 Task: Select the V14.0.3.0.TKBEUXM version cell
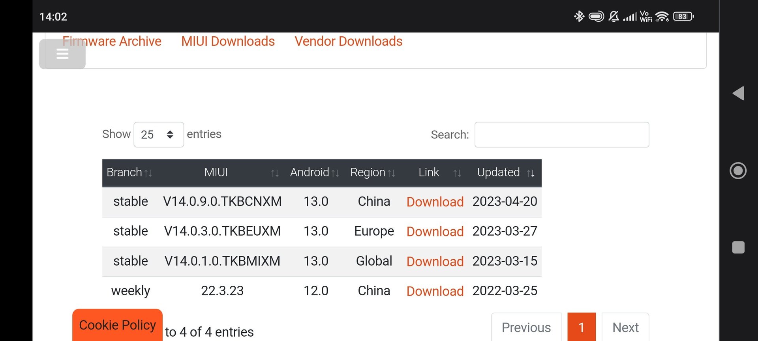coord(222,231)
